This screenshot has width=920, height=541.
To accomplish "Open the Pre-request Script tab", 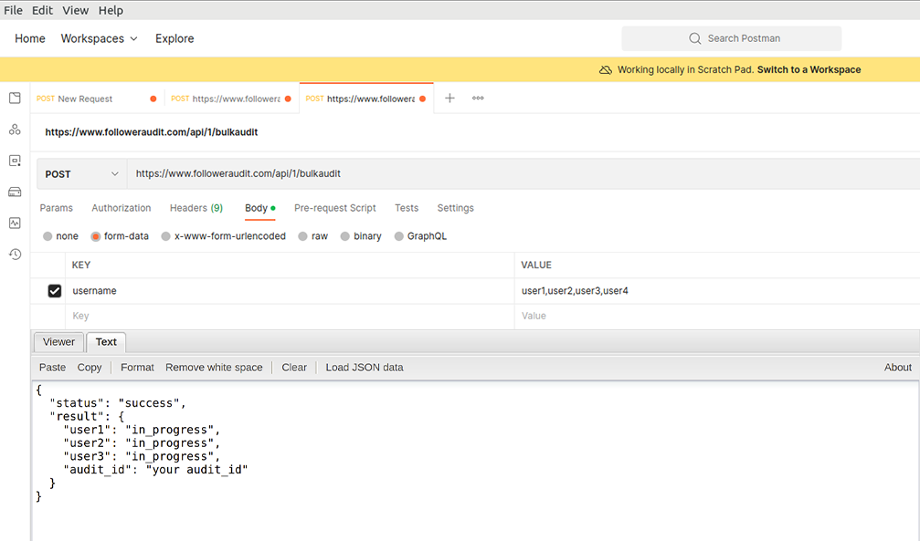I will coord(335,208).
